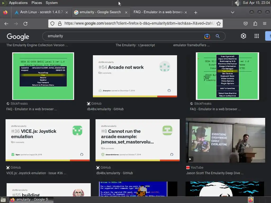This screenshot has width=271, height=203.
Task: Play the Jason Scott YouTube video
Action: coord(190,159)
